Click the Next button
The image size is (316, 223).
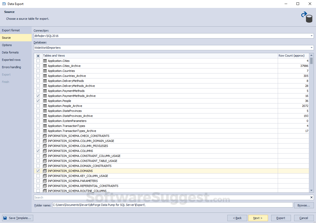click(258, 218)
